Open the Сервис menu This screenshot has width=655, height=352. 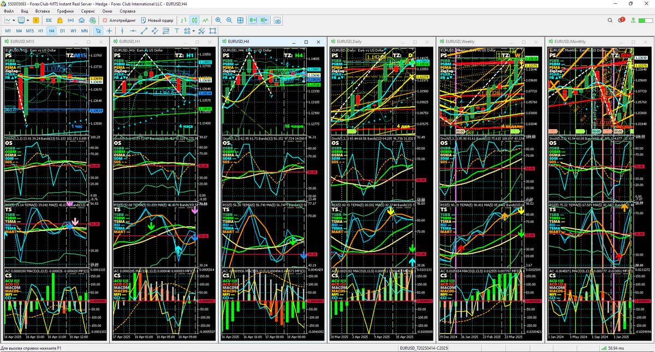click(87, 11)
